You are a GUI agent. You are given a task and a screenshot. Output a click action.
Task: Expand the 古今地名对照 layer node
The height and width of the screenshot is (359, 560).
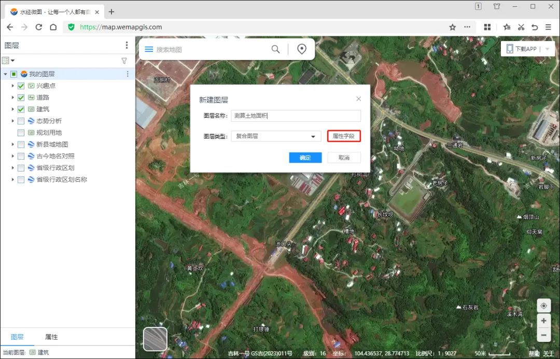pyautogui.click(x=12, y=156)
